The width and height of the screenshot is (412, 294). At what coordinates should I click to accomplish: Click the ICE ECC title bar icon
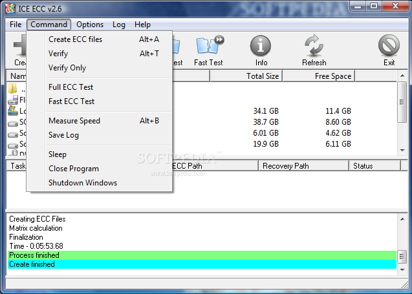tap(10, 8)
